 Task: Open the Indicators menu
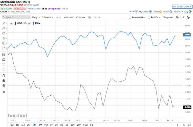click(x=69, y=18)
